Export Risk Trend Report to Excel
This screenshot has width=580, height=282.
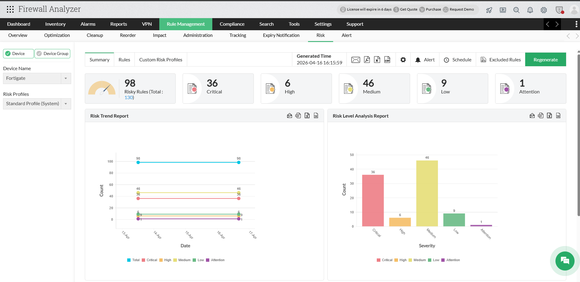[x=307, y=115]
